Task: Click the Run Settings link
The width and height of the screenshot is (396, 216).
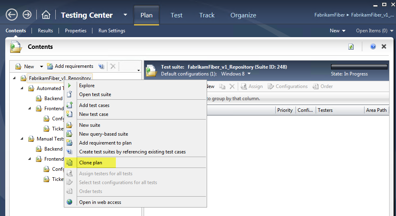Action: (x=112, y=31)
